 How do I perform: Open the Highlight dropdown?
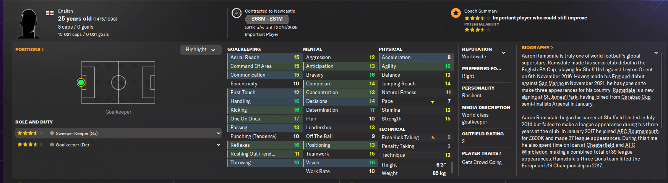[201, 50]
